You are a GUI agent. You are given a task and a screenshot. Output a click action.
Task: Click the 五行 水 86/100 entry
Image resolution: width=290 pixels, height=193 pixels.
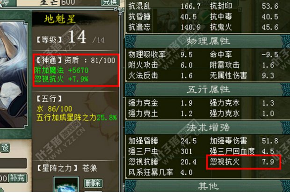[x=54, y=109]
